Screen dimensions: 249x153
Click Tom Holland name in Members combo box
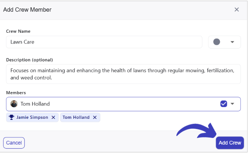(x=35, y=104)
